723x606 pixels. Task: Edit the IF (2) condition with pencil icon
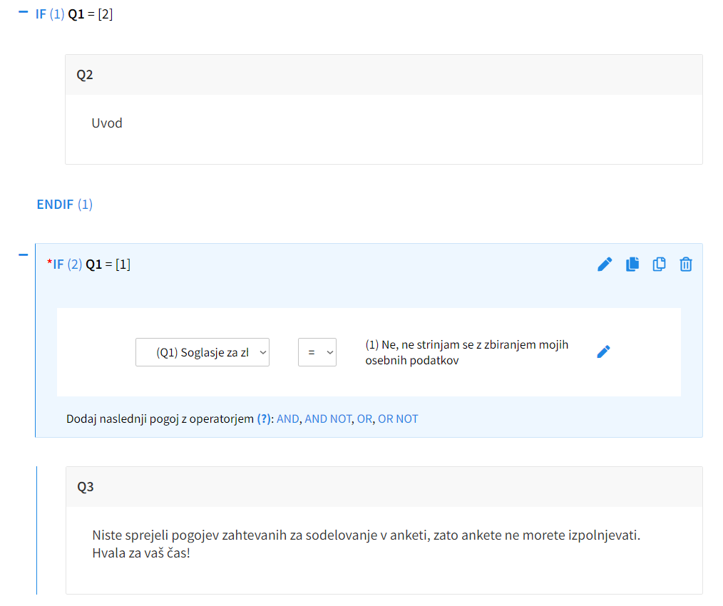[605, 265]
